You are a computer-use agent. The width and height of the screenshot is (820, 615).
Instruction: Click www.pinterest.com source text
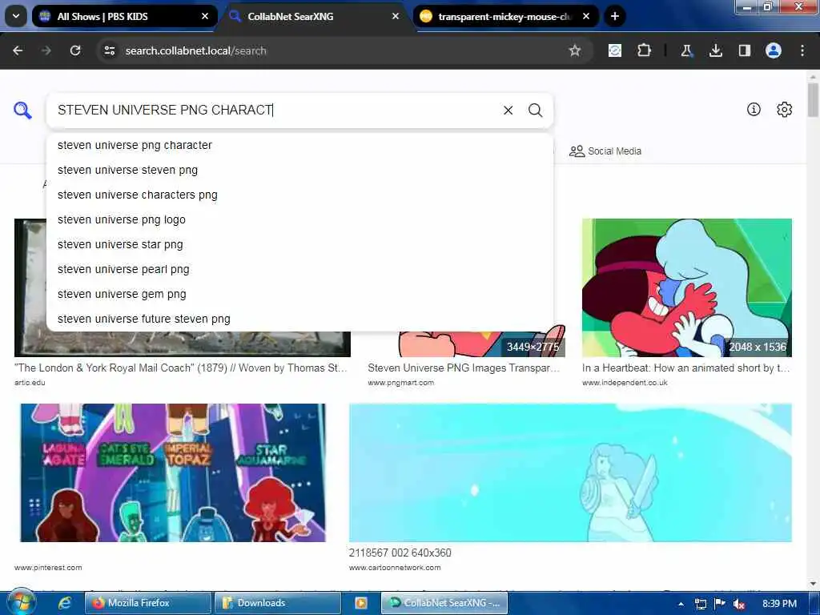[x=48, y=568]
